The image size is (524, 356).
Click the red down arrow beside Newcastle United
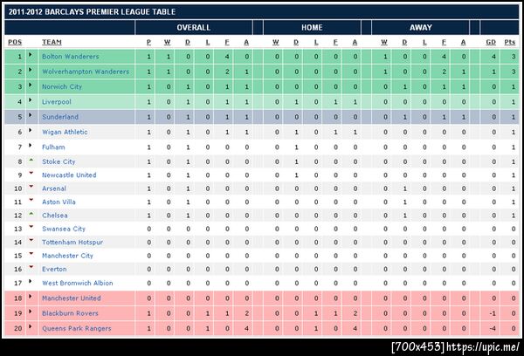[x=31, y=174]
